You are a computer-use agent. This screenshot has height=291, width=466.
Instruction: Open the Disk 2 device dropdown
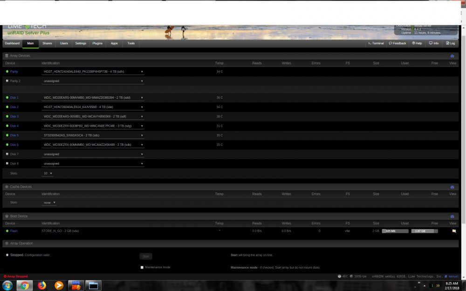tap(93, 107)
